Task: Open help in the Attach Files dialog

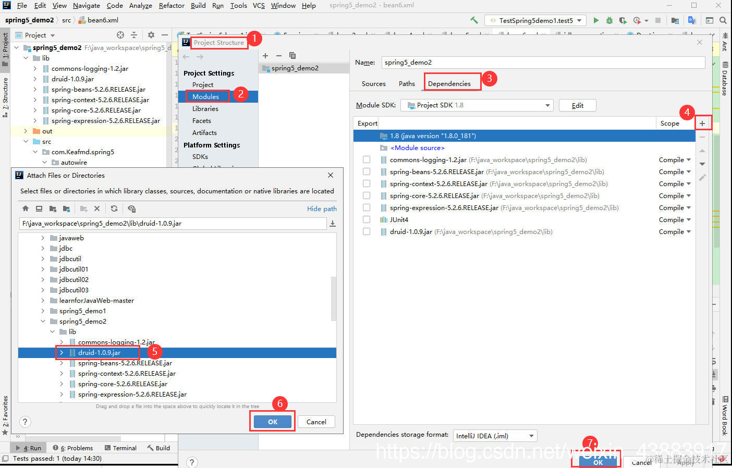Action: (x=25, y=422)
